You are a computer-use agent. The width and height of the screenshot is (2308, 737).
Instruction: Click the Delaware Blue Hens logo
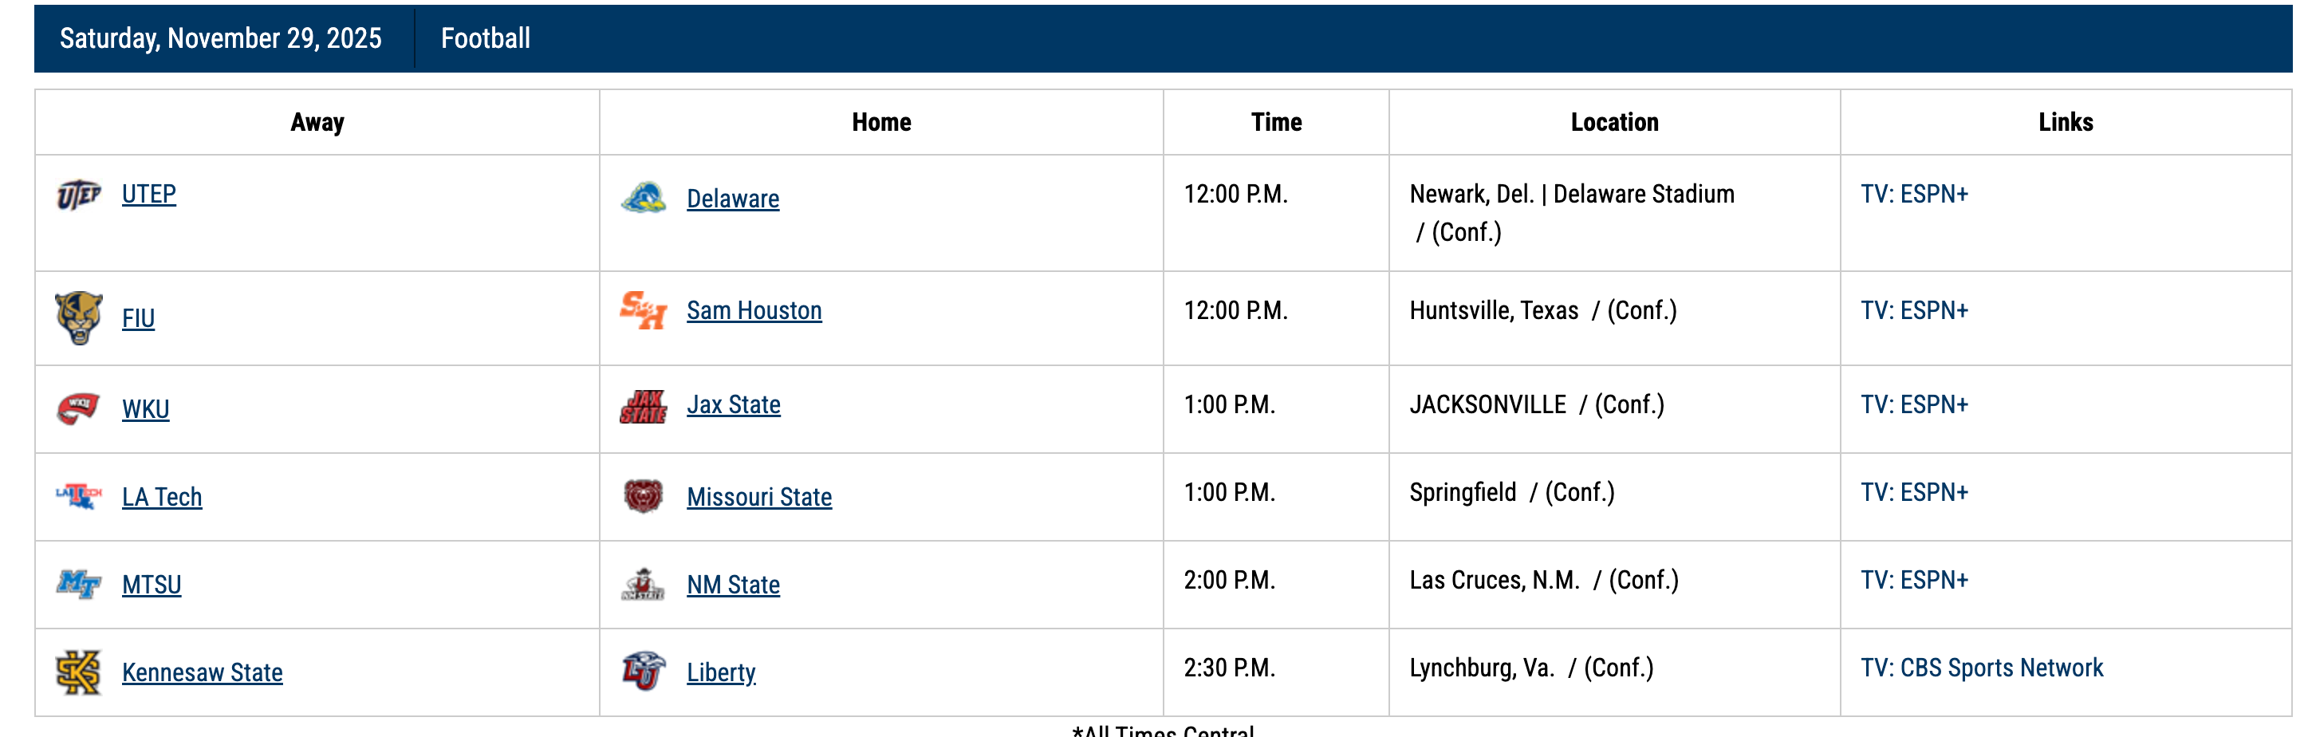click(644, 198)
